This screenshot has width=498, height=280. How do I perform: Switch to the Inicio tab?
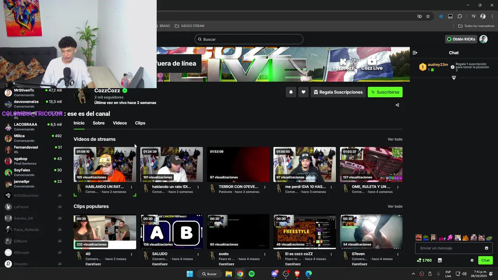pos(79,123)
